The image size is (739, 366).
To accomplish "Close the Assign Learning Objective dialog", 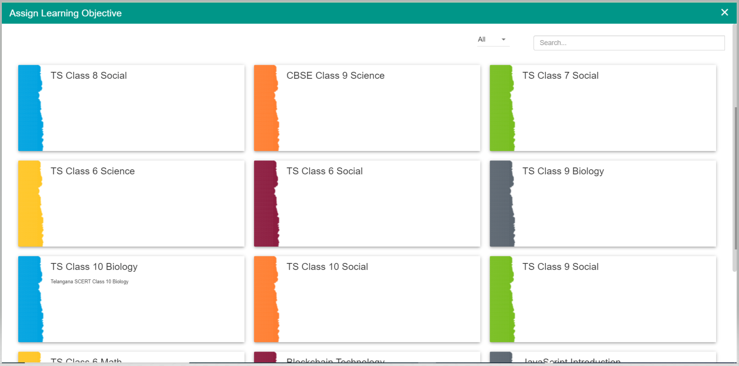I will click(724, 13).
